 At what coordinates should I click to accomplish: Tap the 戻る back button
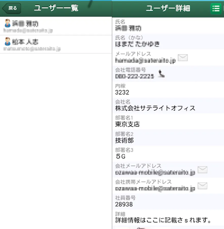point(11,8)
